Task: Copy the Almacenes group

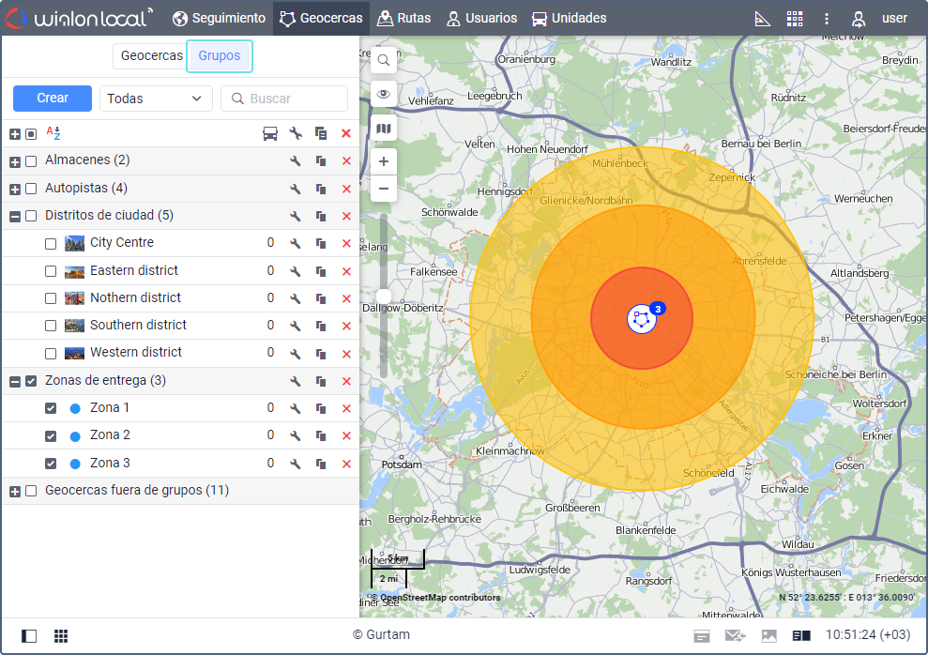Action: point(321,161)
